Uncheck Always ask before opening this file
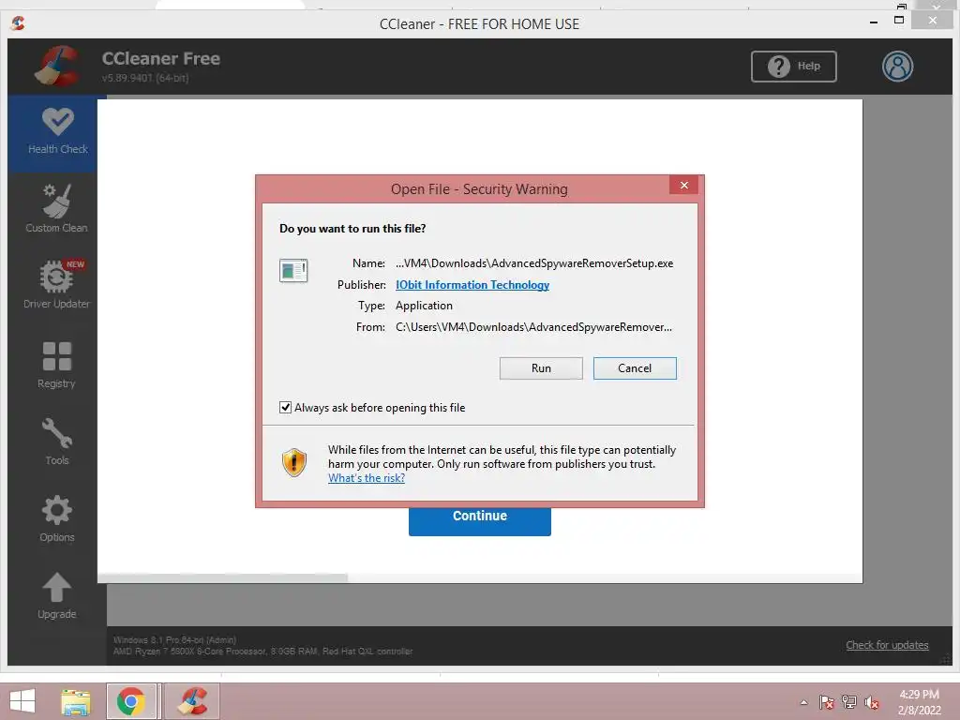 (x=285, y=407)
